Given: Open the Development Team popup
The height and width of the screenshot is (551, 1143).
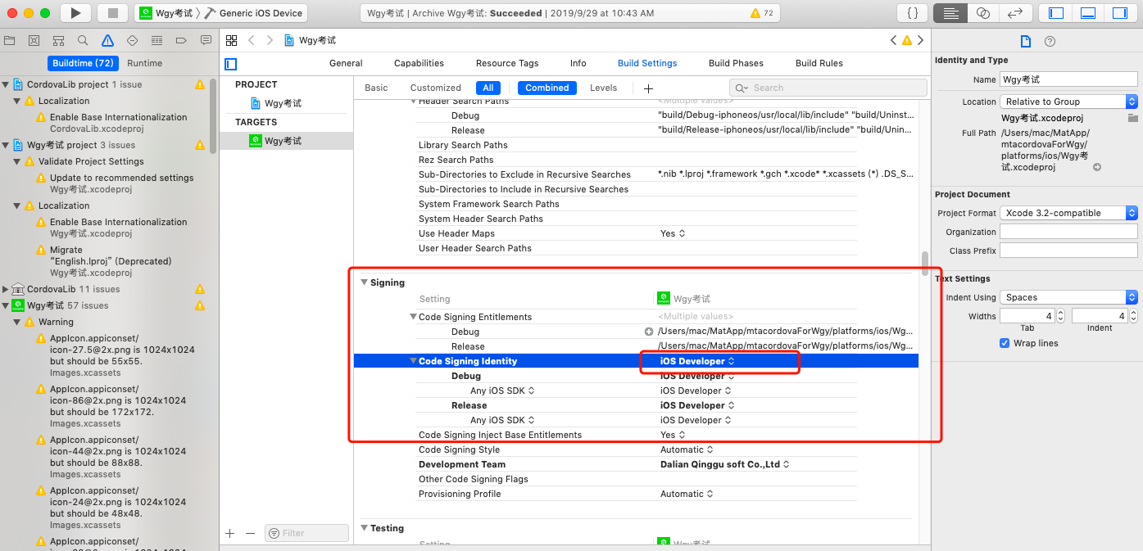Looking at the screenshot, I should pyautogui.click(x=724, y=464).
